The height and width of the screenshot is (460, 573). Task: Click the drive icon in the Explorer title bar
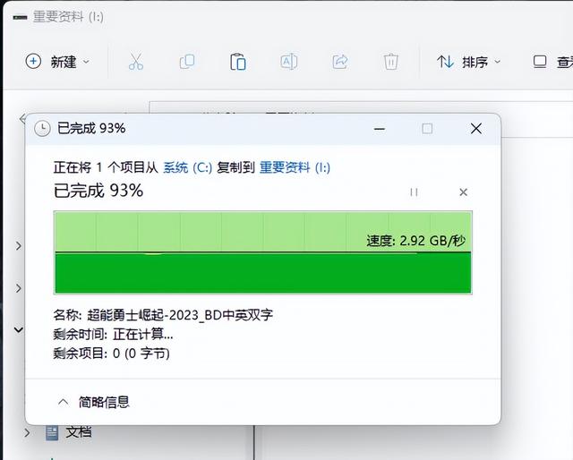point(20,17)
